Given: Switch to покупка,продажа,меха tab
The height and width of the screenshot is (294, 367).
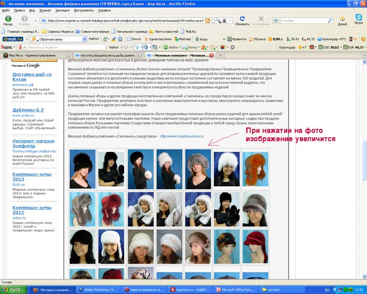Looking at the screenshot, I should click(108, 55).
